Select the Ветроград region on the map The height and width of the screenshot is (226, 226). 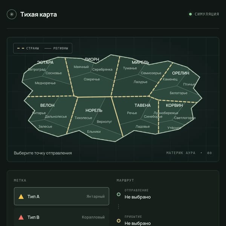pyautogui.click(x=37, y=69)
